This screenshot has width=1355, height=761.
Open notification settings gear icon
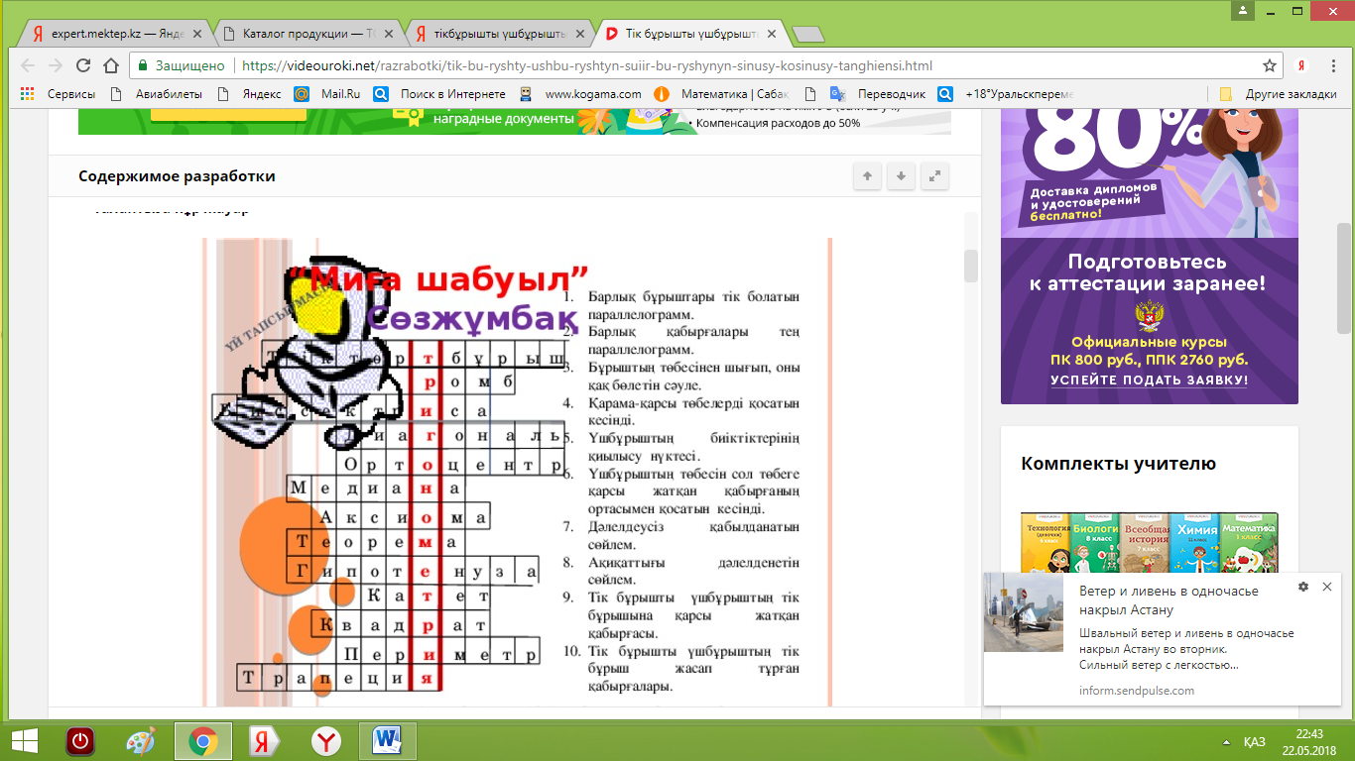point(1303,588)
